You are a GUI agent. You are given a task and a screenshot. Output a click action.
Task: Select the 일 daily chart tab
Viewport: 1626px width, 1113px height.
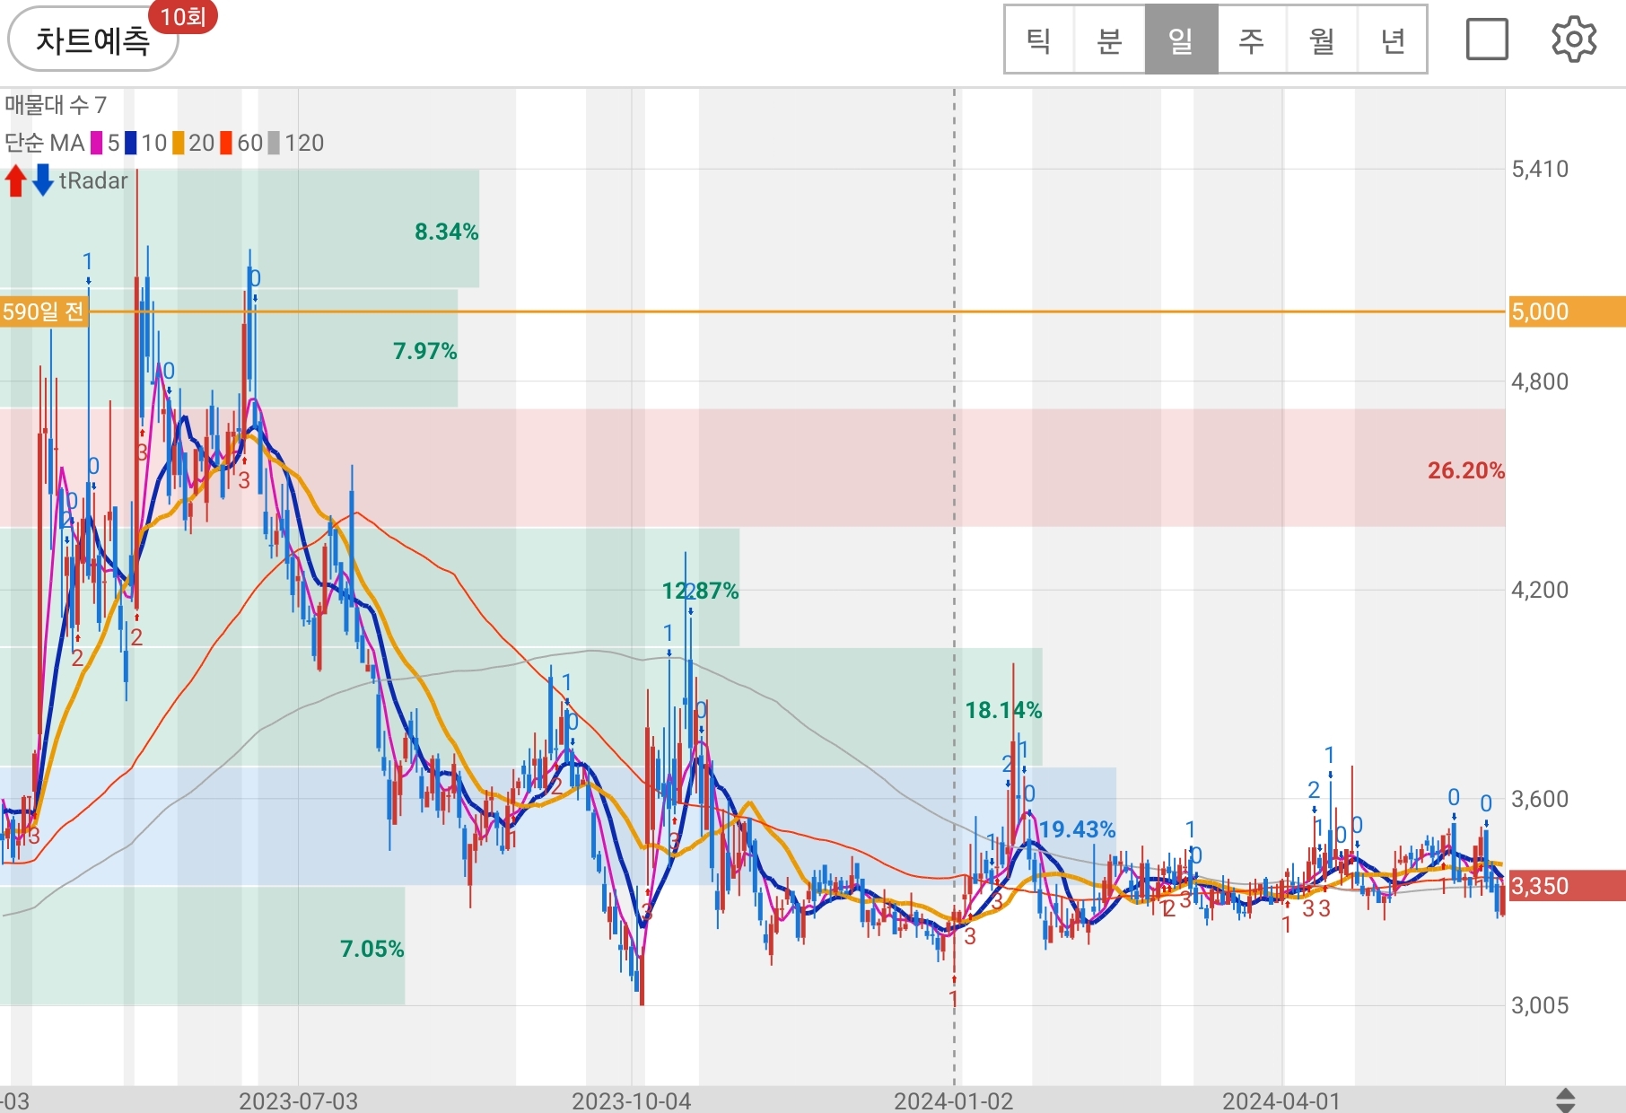(x=1181, y=40)
